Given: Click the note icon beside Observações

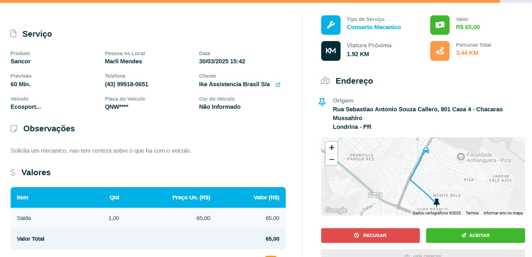Looking at the screenshot, I should click(14, 128).
